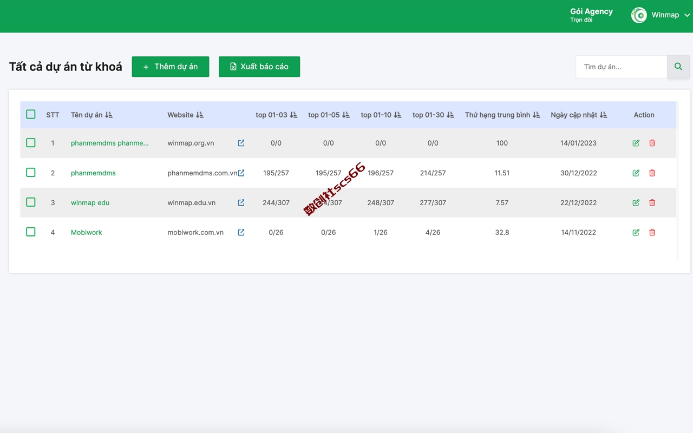
Task: Sort by top 01-10 column
Action: tap(397, 115)
